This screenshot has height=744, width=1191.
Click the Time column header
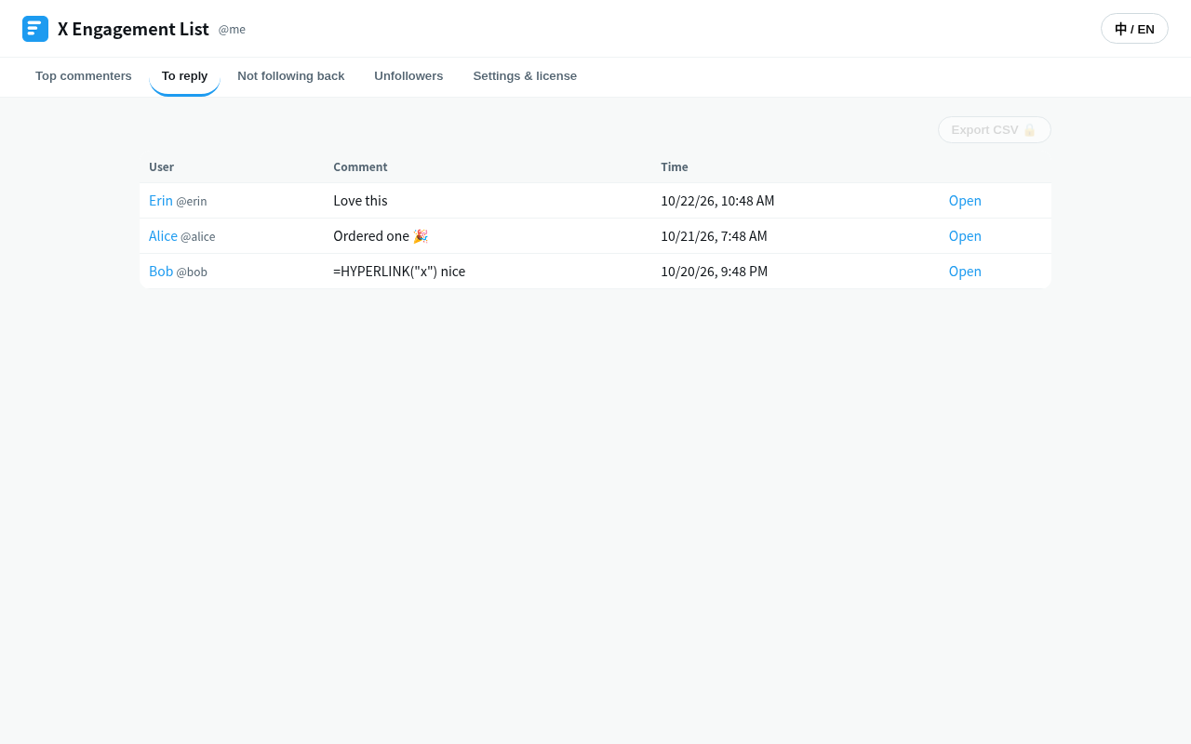[675, 167]
